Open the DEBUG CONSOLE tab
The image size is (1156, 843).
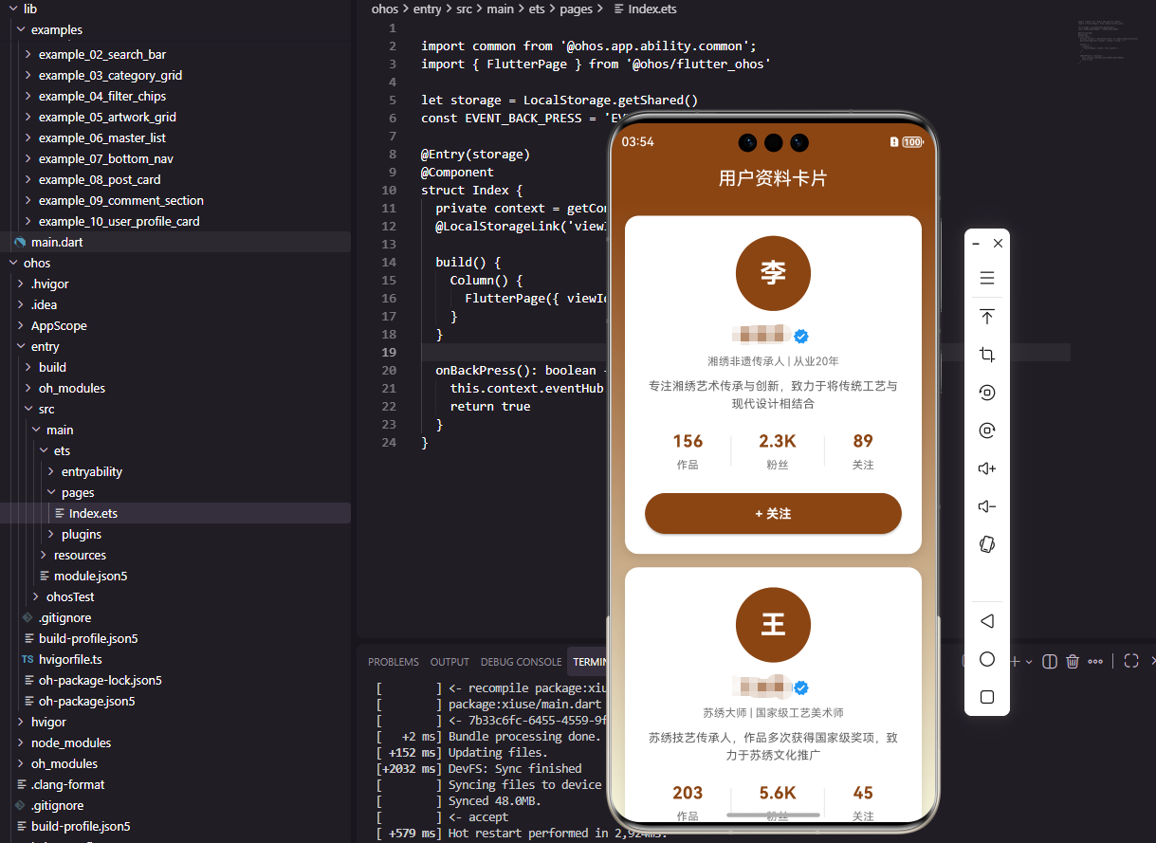click(x=521, y=662)
